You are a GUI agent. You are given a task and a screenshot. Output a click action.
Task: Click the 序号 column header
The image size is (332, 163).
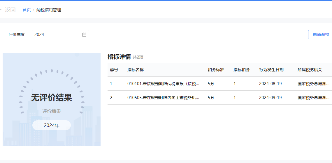114,70
